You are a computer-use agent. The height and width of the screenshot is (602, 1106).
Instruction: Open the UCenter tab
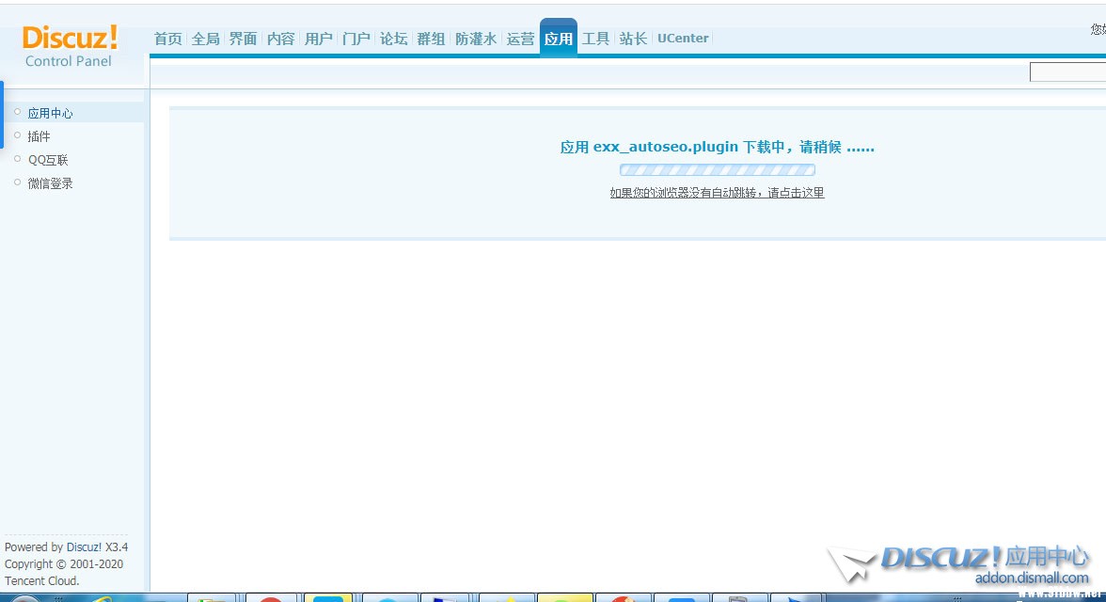683,39
